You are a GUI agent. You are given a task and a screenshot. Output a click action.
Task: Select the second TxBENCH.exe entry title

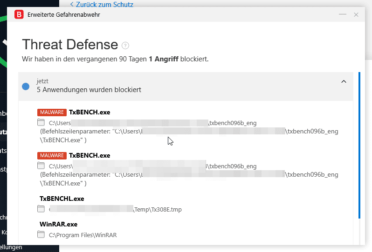[90, 155]
